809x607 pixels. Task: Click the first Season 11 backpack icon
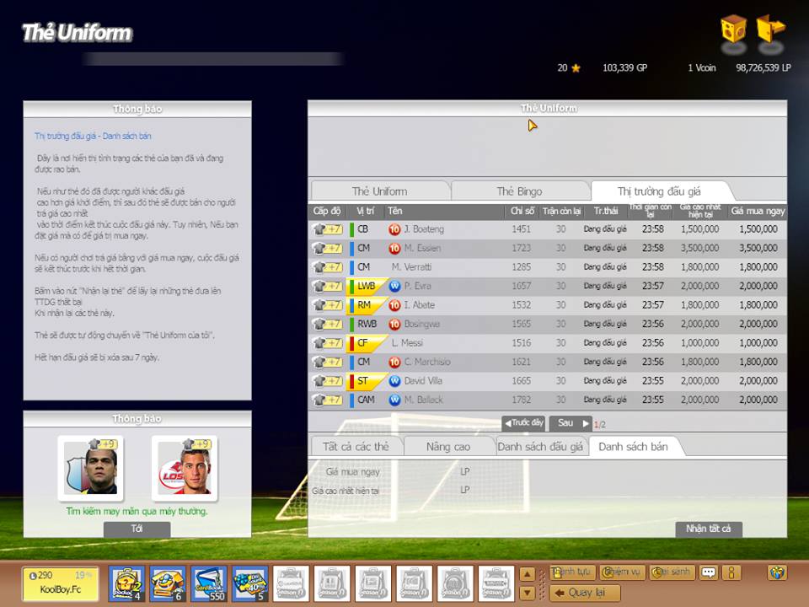(291, 583)
